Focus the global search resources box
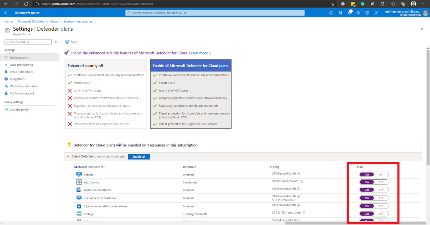Screen dimensions: 430x225 point(215,13)
